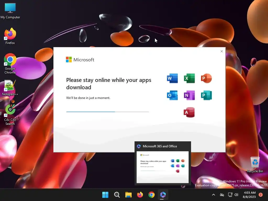This screenshot has width=268, height=201.
Task: Open the Windows Start menu
Action: [x=105, y=195]
